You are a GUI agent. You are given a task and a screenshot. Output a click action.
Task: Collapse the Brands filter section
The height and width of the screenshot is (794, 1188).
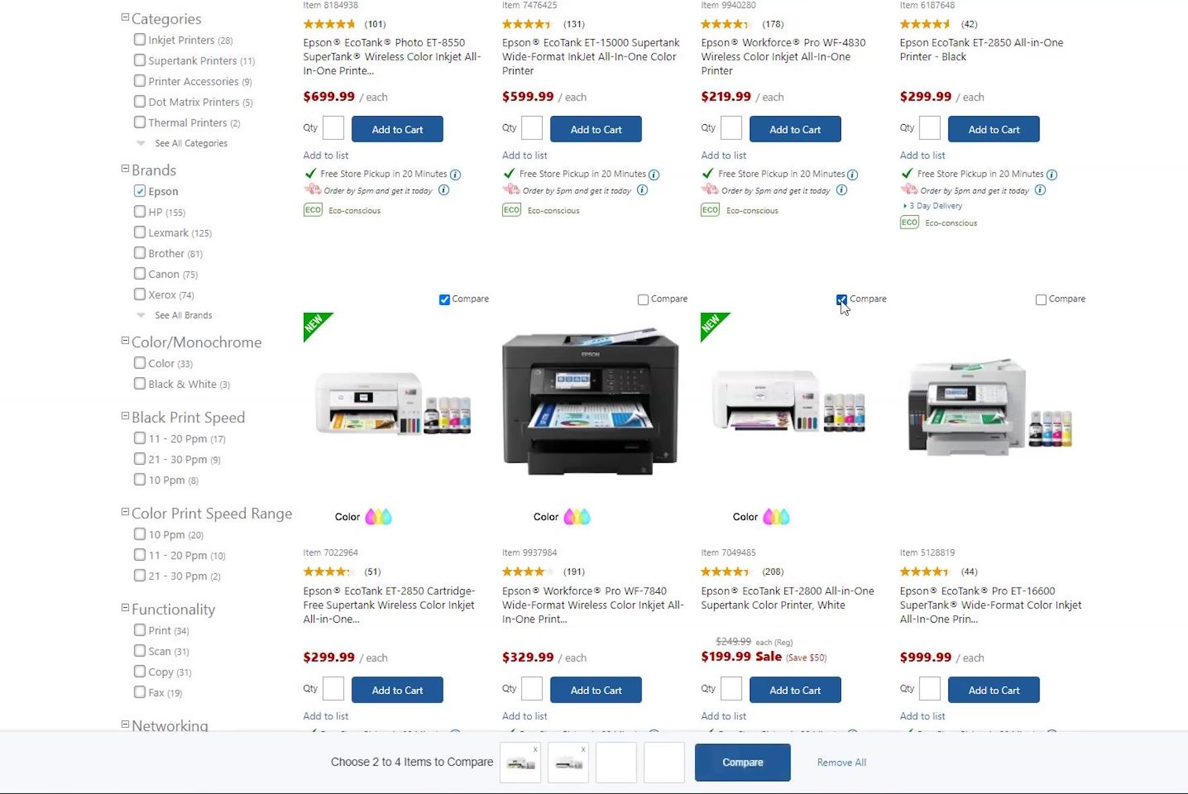click(125, 169)
